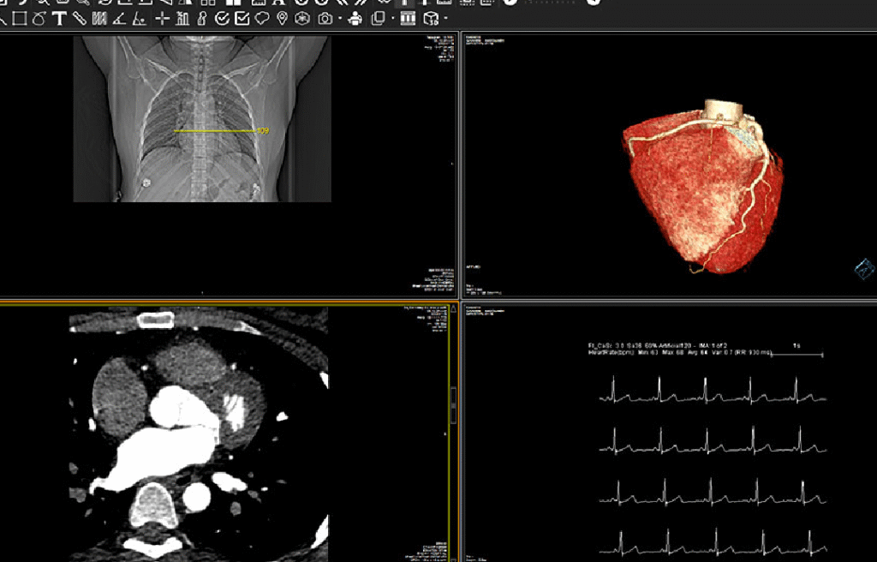Select the crosshair tool

coord(162,19)
